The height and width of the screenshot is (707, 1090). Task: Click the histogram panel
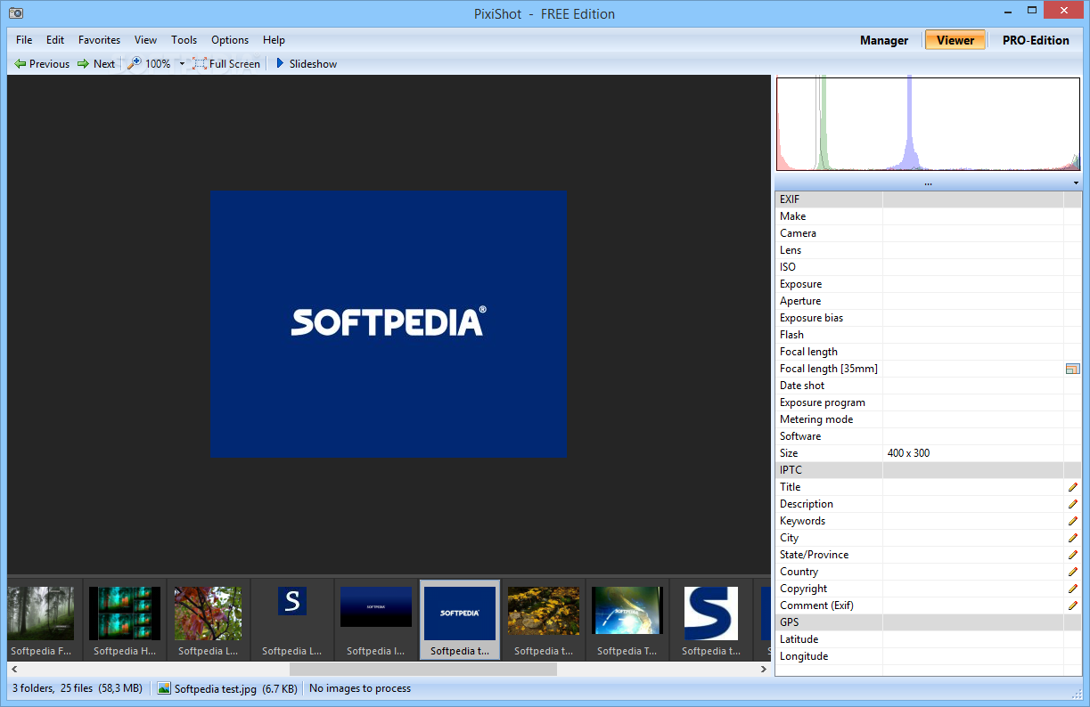click(x=929, y=124)
